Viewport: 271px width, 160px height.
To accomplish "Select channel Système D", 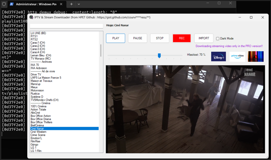I will (65, 97).
